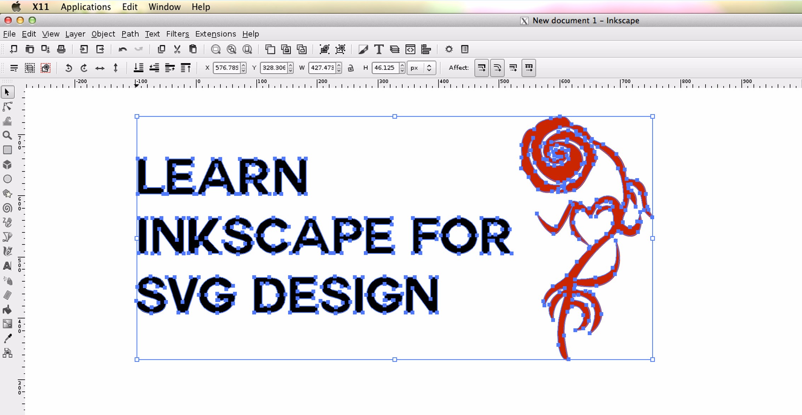Raise selection to top

(185, 68)
